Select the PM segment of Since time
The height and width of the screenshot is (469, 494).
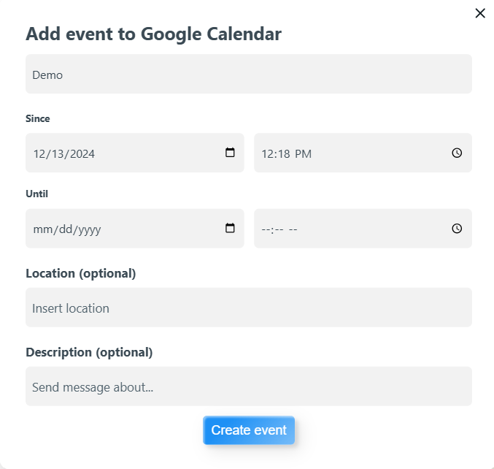[x=303, y=154]
